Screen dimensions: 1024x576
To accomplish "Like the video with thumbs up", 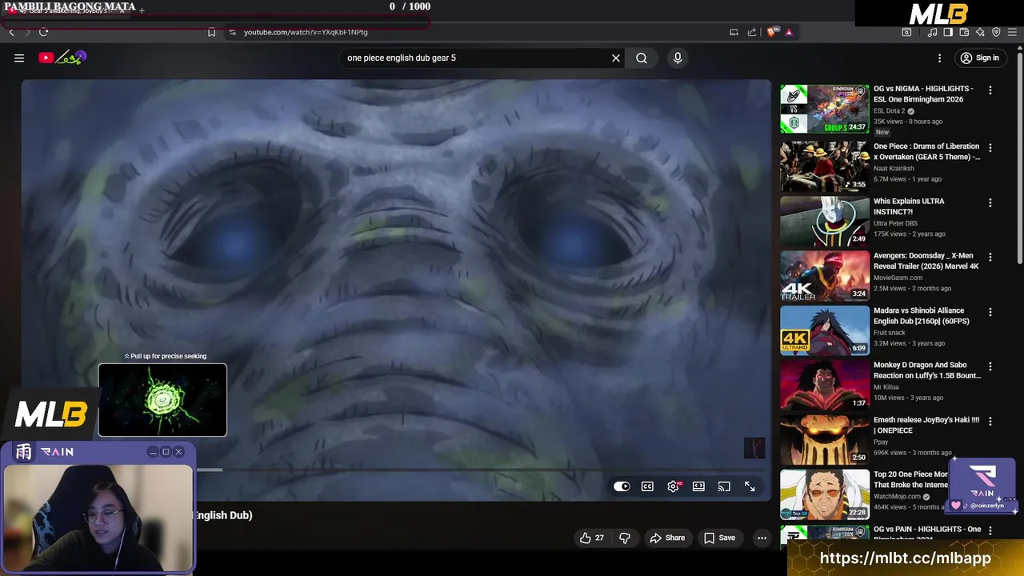I will 592,538.
